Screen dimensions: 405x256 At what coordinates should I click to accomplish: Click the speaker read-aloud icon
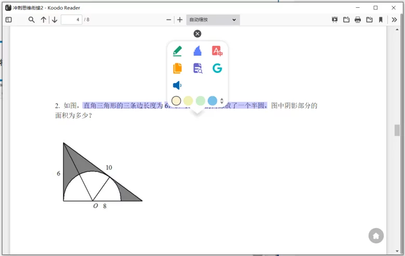pyautogui.click(x=178, y=85)
